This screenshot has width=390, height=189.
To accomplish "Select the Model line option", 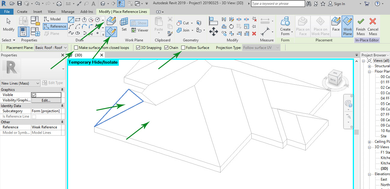I will 52,19.
